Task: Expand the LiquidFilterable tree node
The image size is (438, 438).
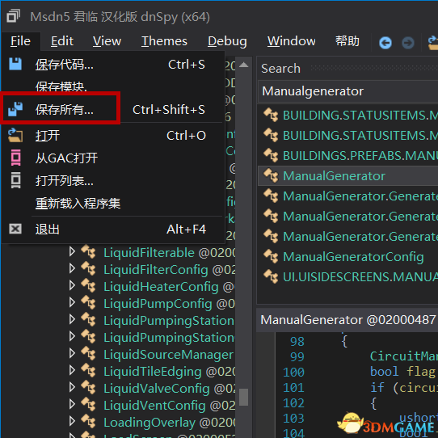Action: pos(72,251)
